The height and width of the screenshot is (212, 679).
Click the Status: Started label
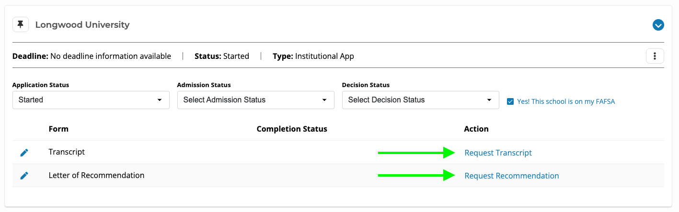(221, 56)
